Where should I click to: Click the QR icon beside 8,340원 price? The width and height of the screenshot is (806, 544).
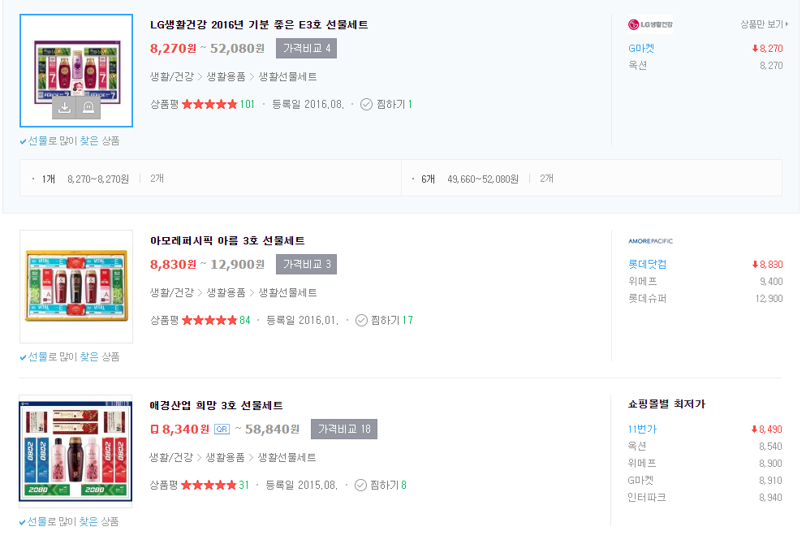point(222,429)
